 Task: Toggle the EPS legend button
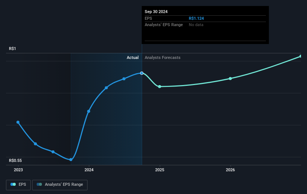coord(18,185)
